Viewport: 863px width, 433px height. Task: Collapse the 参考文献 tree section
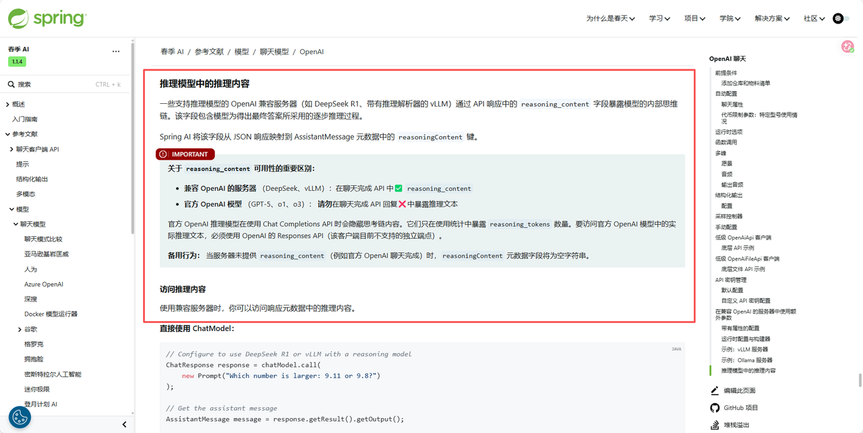tap(7, 134)
